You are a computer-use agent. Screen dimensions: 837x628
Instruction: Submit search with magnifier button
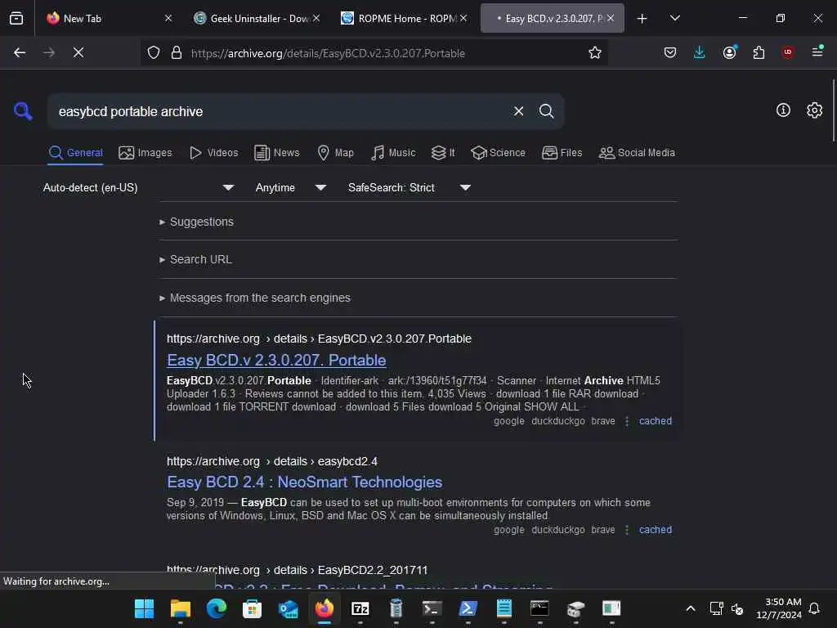click(546, 111)
